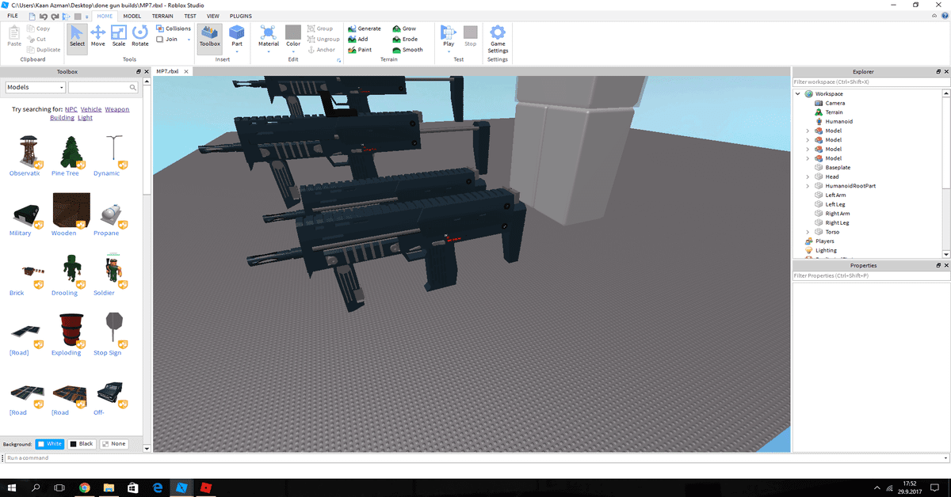Click the Weapon search suggestion link
This screenshot has width=951, height=497.
click(x=117, y=109)
